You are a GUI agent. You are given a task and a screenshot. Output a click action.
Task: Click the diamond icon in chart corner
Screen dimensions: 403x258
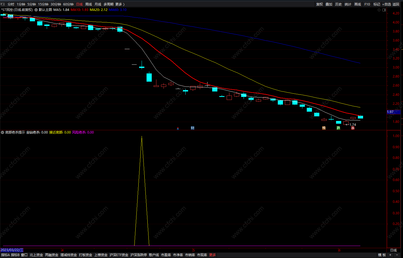[x=379, y=10]
